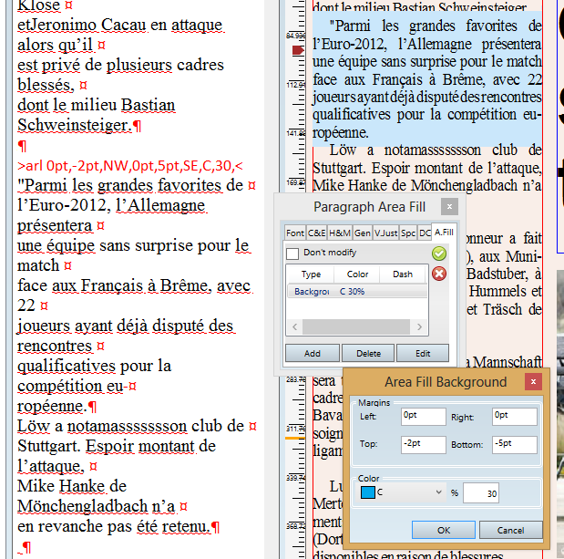Viewport: 564px width, 559px height.
Task: Select the Background C 30% list row
Action: 357,291
